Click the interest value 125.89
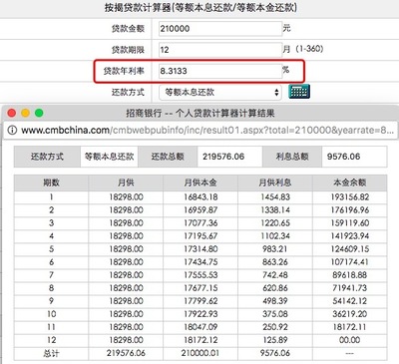 (275, 340)
